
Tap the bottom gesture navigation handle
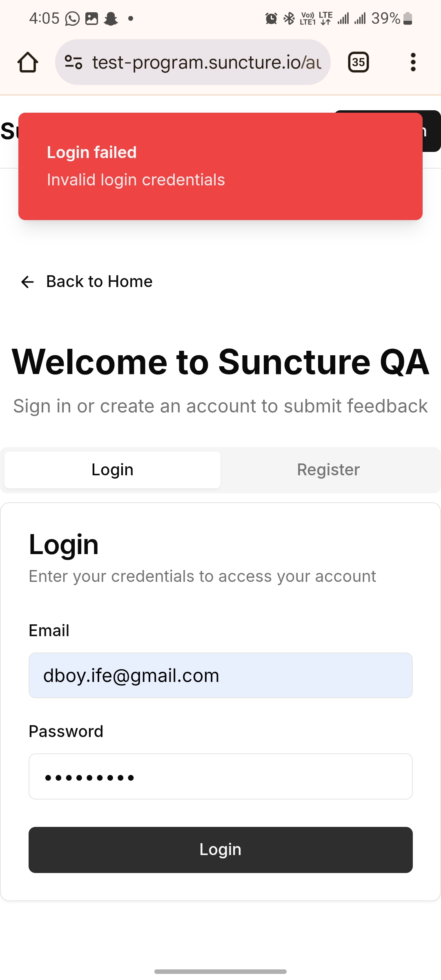(x=220, y=971)
